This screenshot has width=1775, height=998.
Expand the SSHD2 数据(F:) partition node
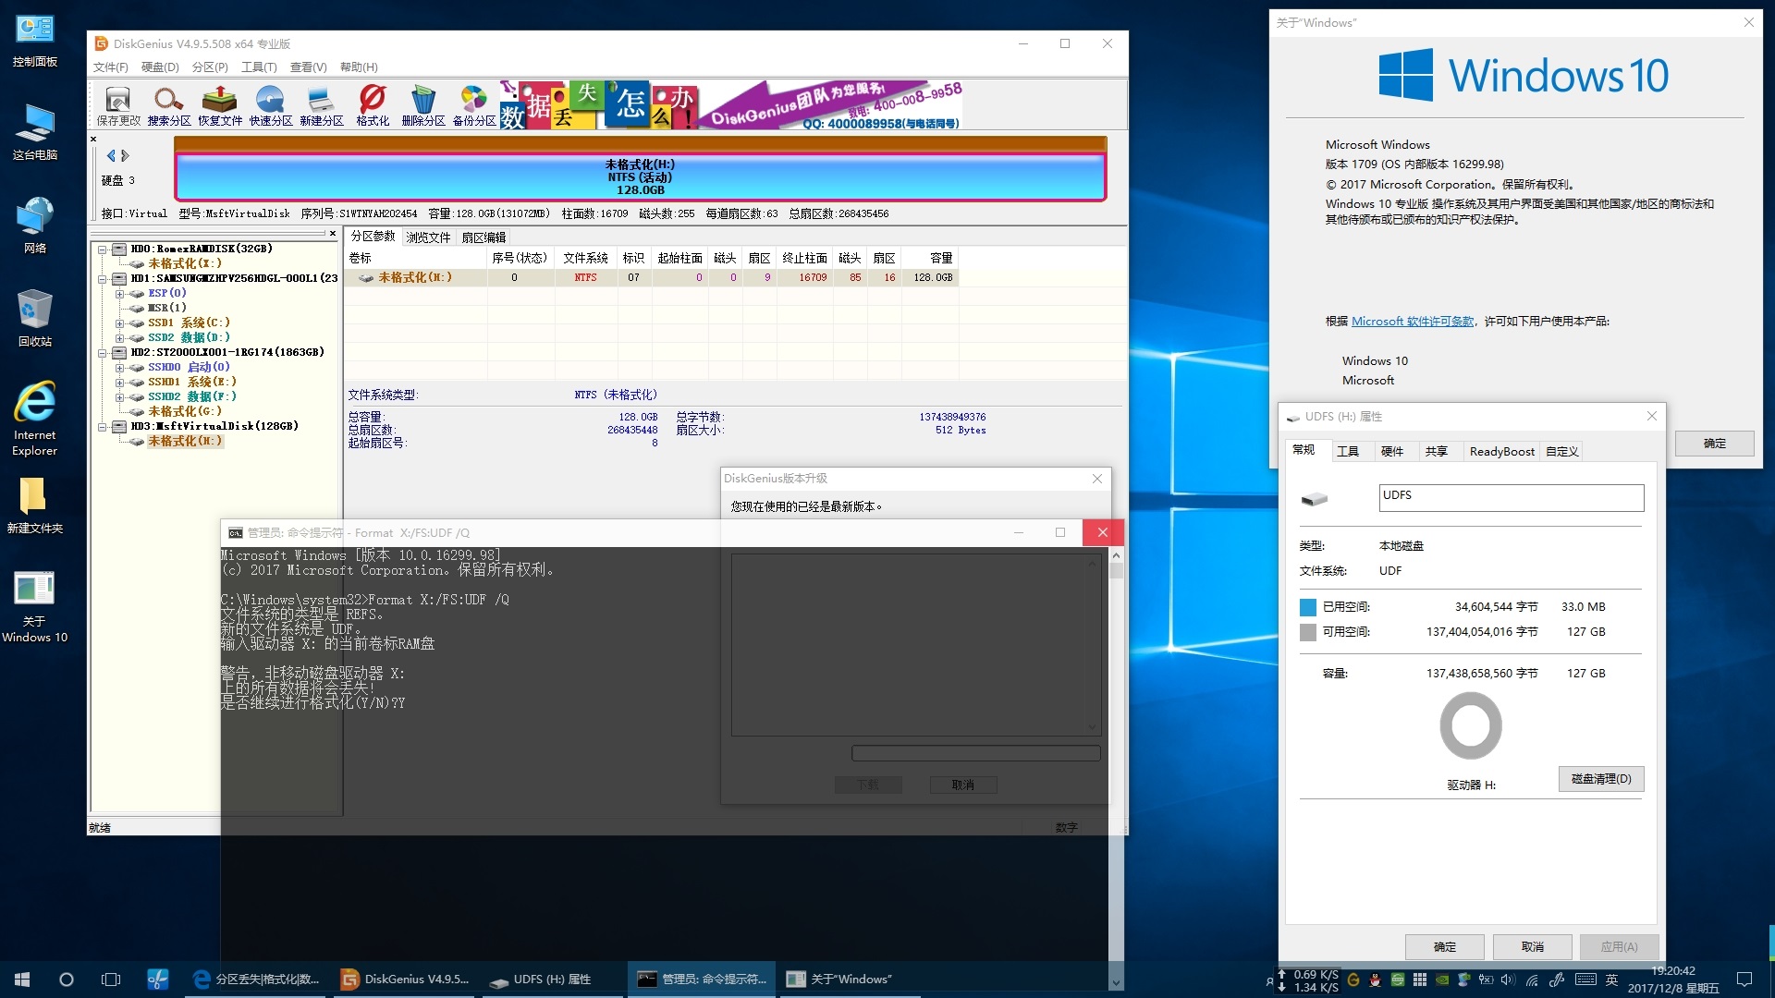tap(119, 397)
